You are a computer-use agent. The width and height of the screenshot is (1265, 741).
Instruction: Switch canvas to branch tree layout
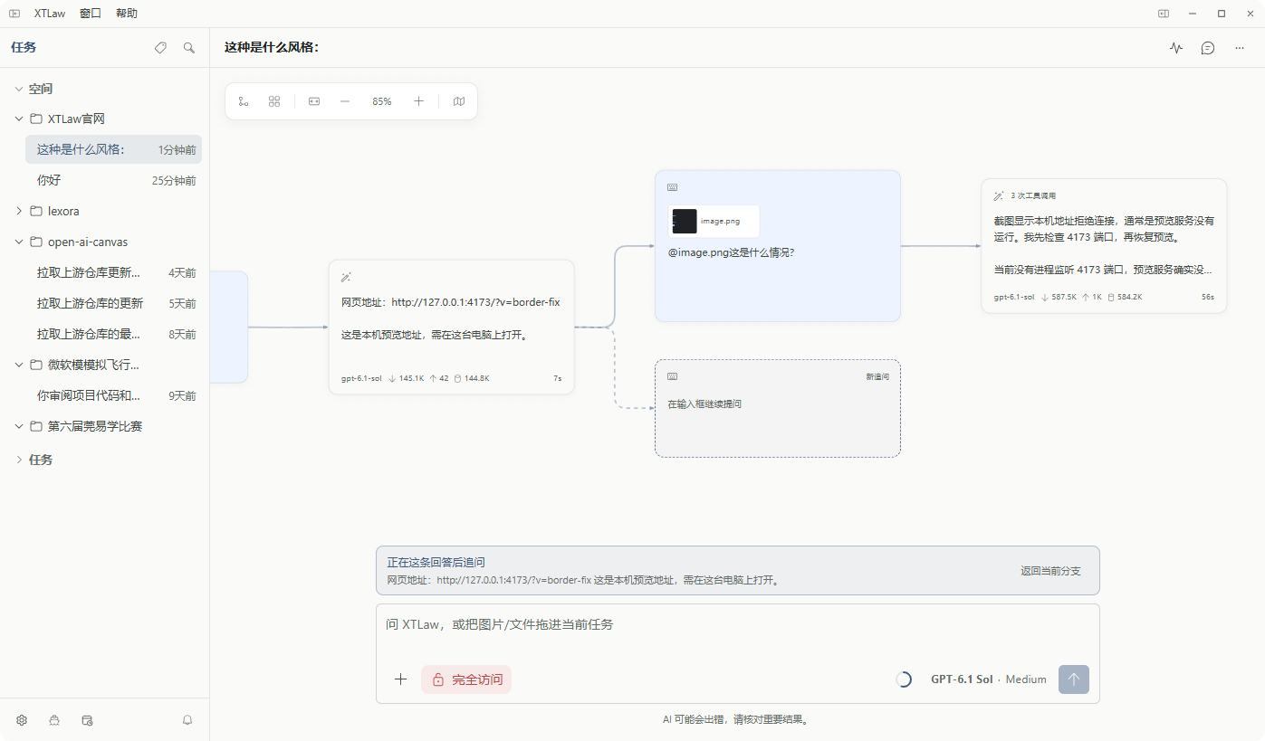244,101
